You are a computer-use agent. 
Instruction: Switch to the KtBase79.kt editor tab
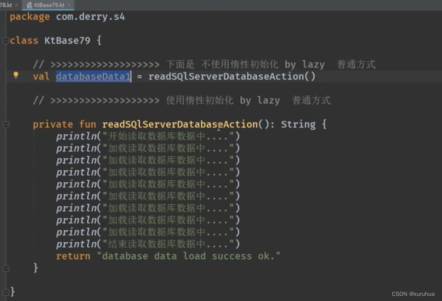(49, 5)
